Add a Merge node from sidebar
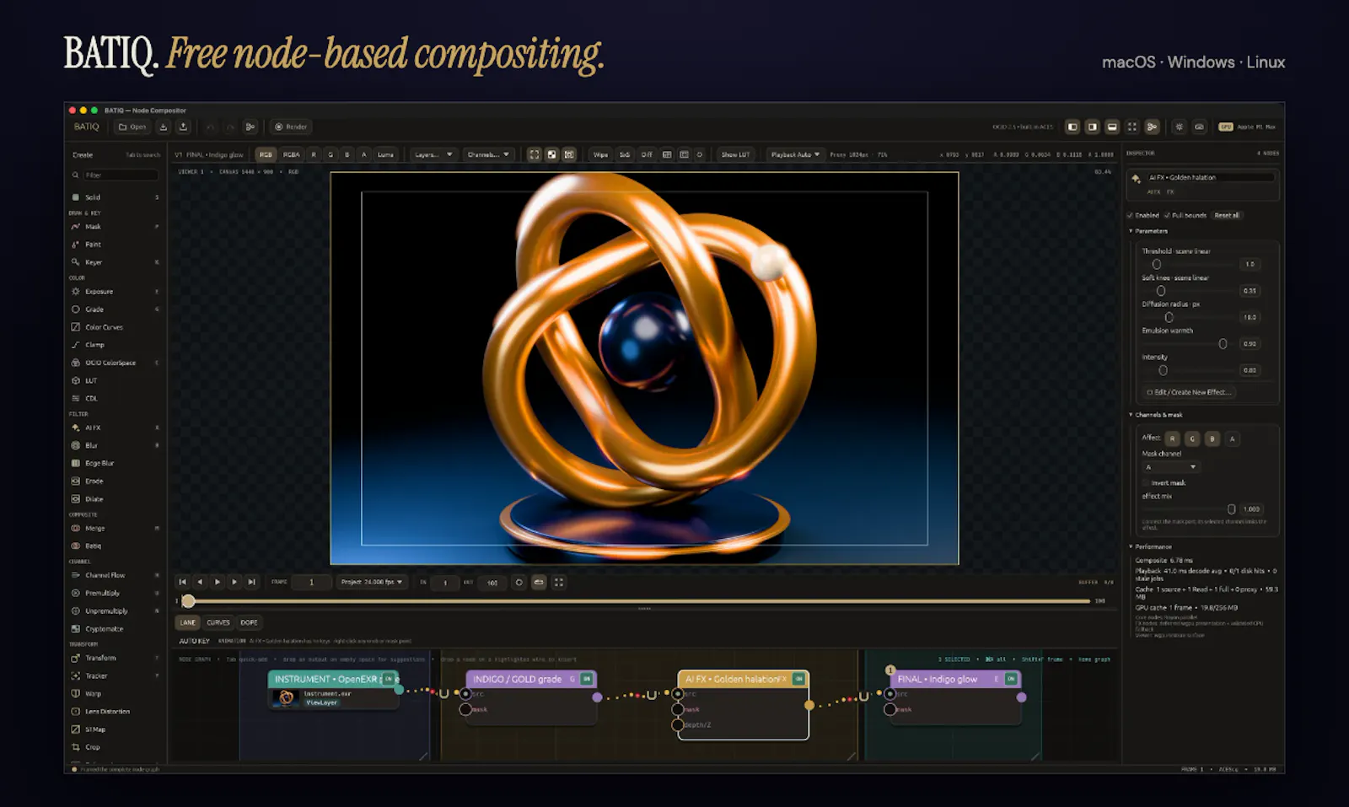 click(x=116, y=528)
